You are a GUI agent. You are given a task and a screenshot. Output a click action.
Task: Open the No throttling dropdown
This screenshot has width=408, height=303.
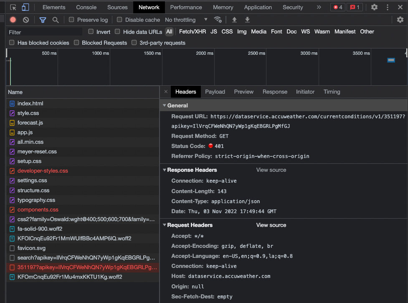(x=186, y=20)
